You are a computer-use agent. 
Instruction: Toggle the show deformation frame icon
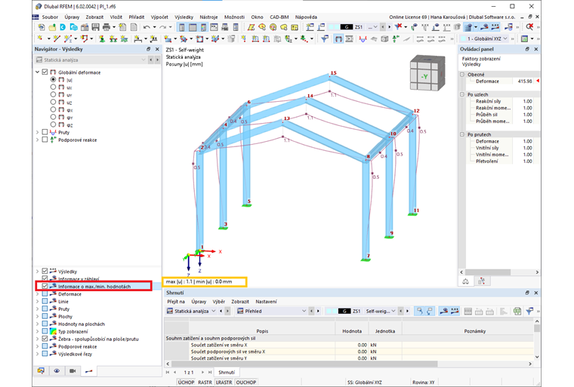point(338,38)
